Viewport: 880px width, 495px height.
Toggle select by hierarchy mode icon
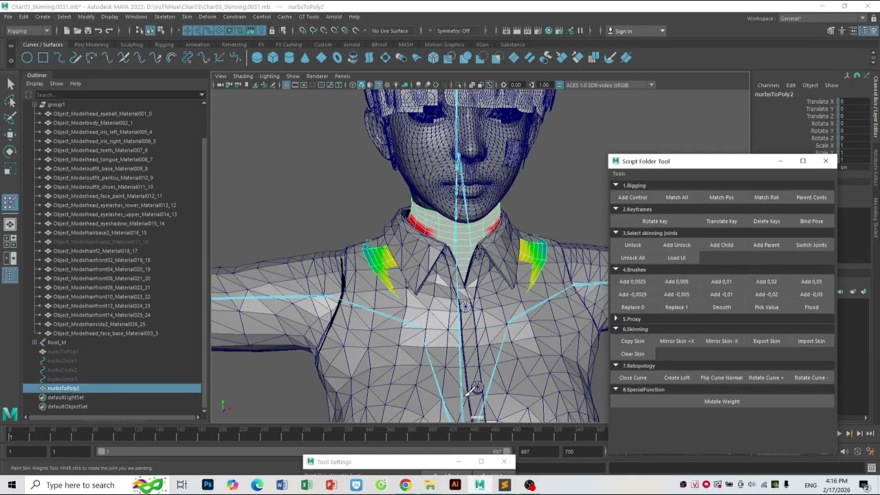(x=140, y=30)
